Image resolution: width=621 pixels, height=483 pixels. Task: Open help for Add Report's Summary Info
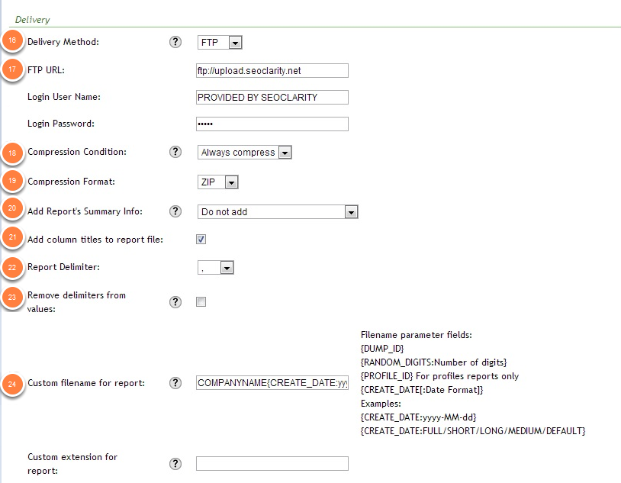175,211
